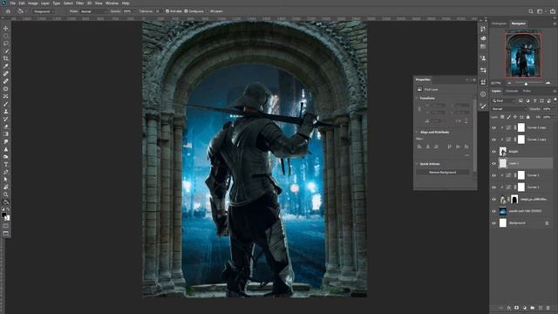
Task: Create a new group folder icon
Action: click(x=533, y=308)
